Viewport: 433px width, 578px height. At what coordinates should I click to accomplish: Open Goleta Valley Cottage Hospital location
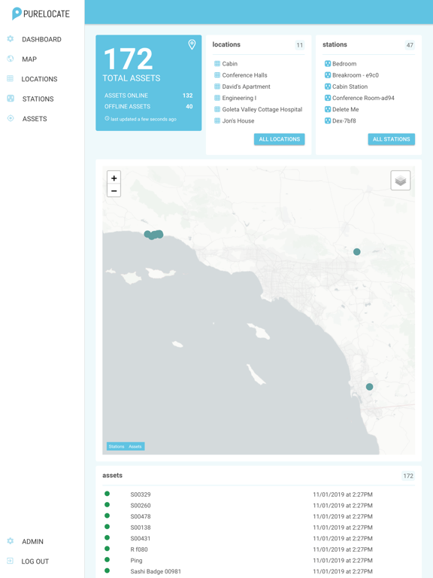tap(262, 109)
